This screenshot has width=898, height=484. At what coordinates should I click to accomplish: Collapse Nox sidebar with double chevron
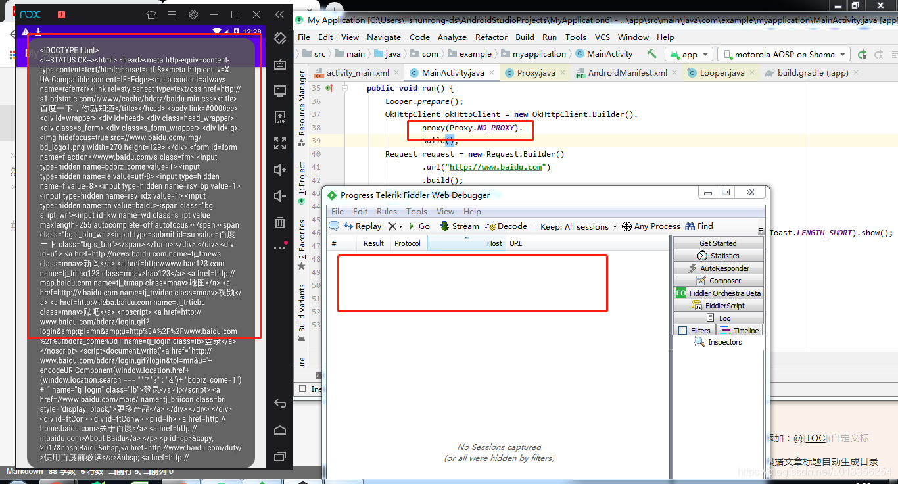[x=279, y=14]
